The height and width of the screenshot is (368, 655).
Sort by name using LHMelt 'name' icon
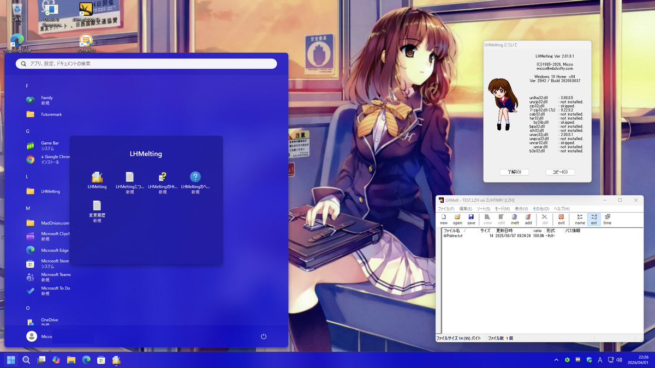580,219
